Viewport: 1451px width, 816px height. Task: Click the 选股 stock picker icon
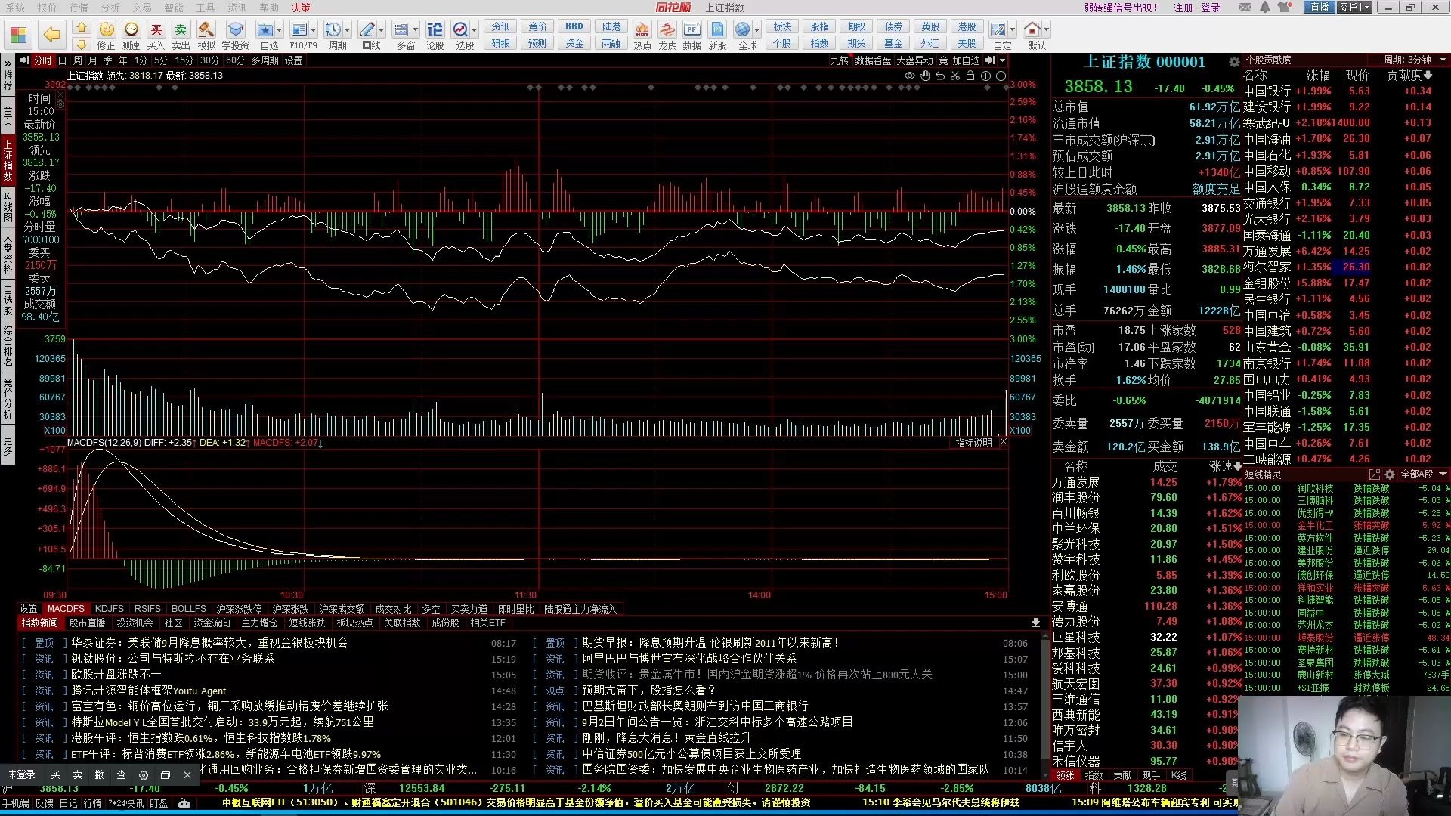pos(460,29)
